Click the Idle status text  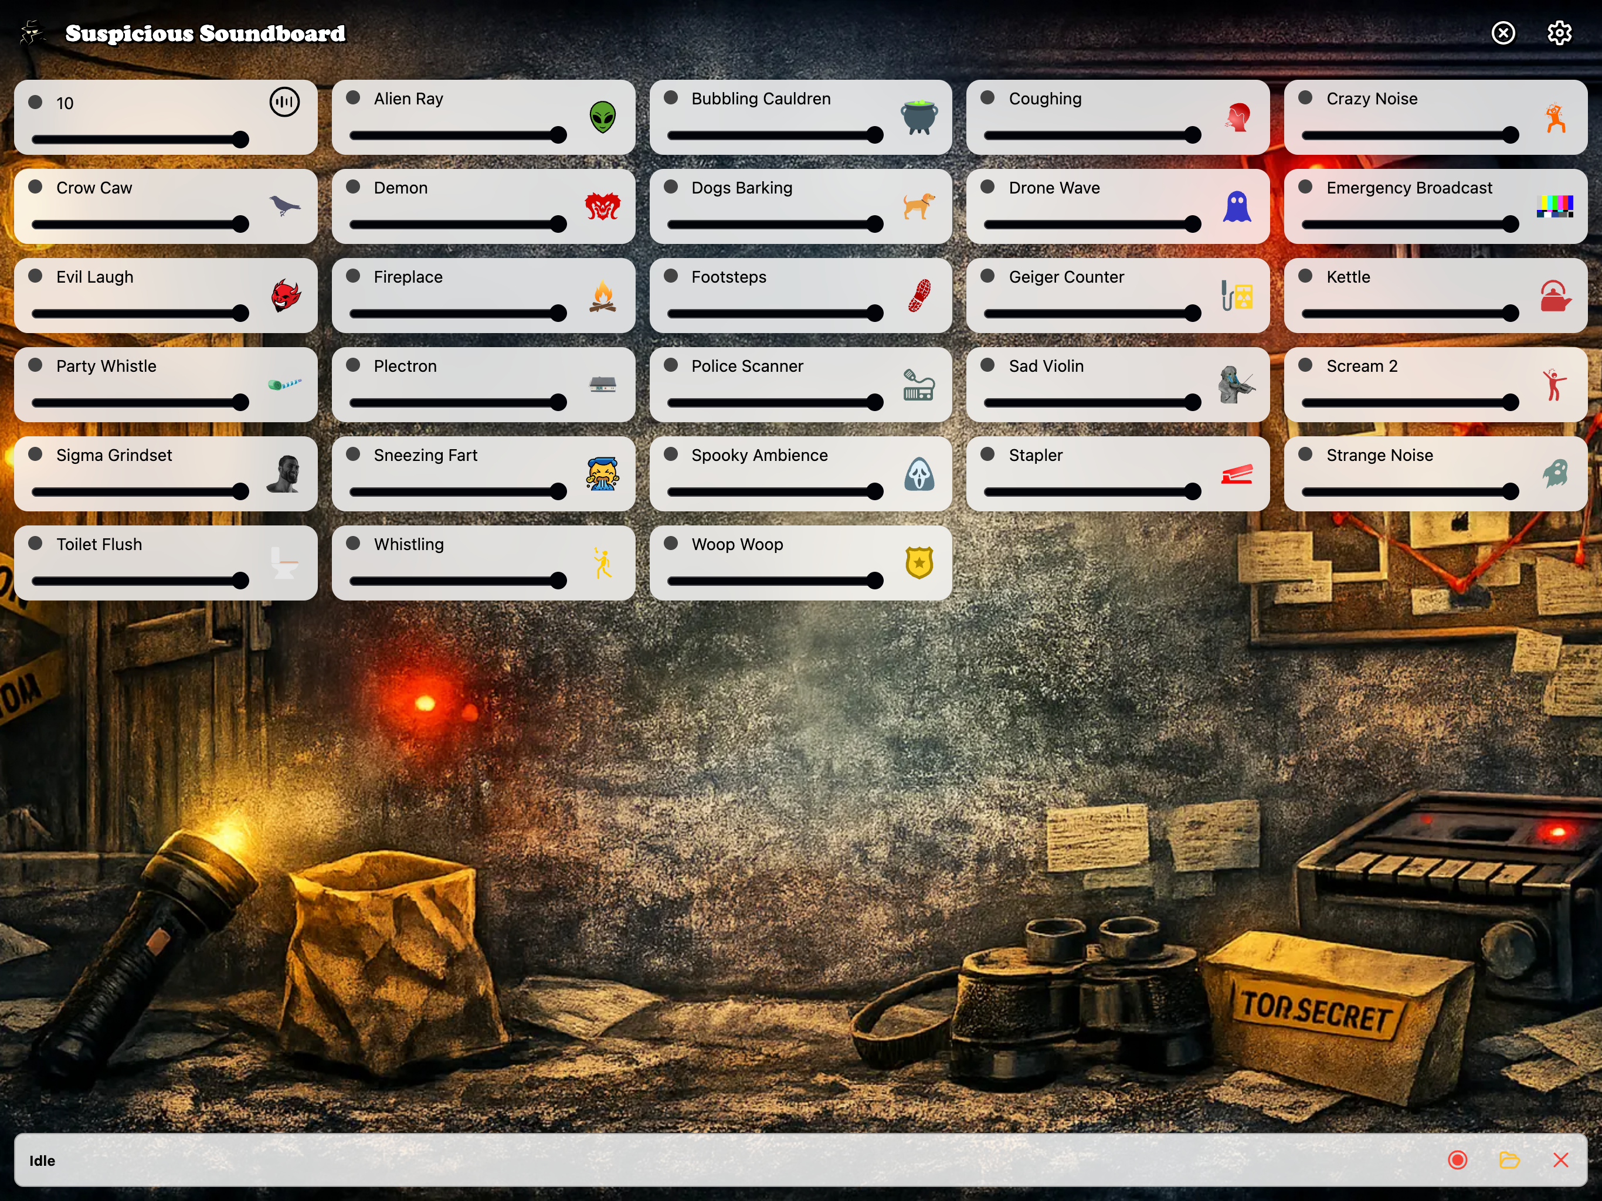coord(42,1161)
